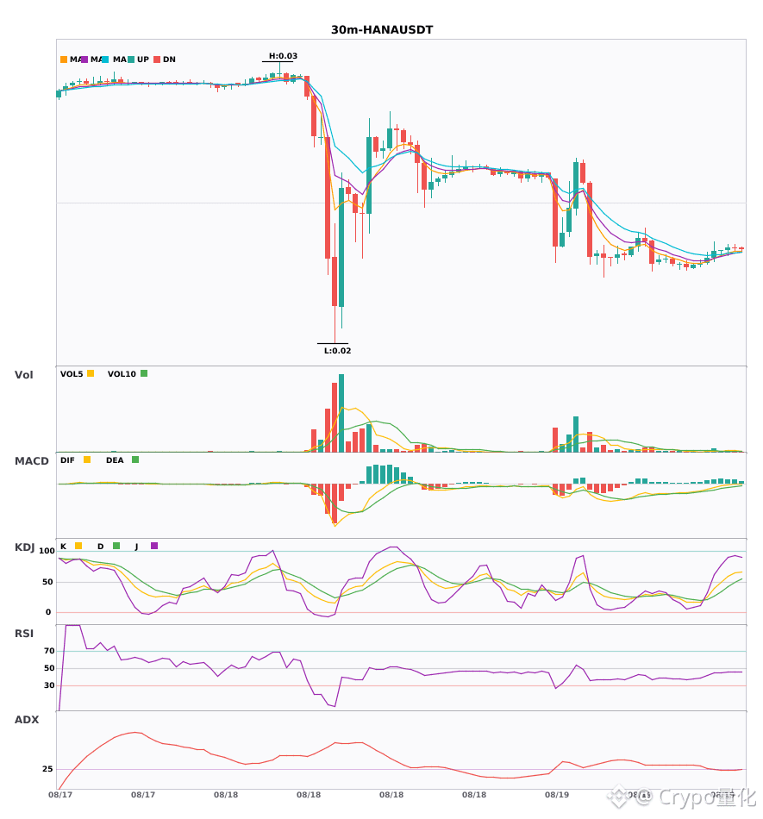Click the green D legend swatch
The image size is (763, 819).
pos(116,546)
